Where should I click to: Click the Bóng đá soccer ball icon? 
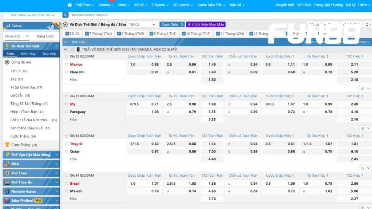point(7,62)
